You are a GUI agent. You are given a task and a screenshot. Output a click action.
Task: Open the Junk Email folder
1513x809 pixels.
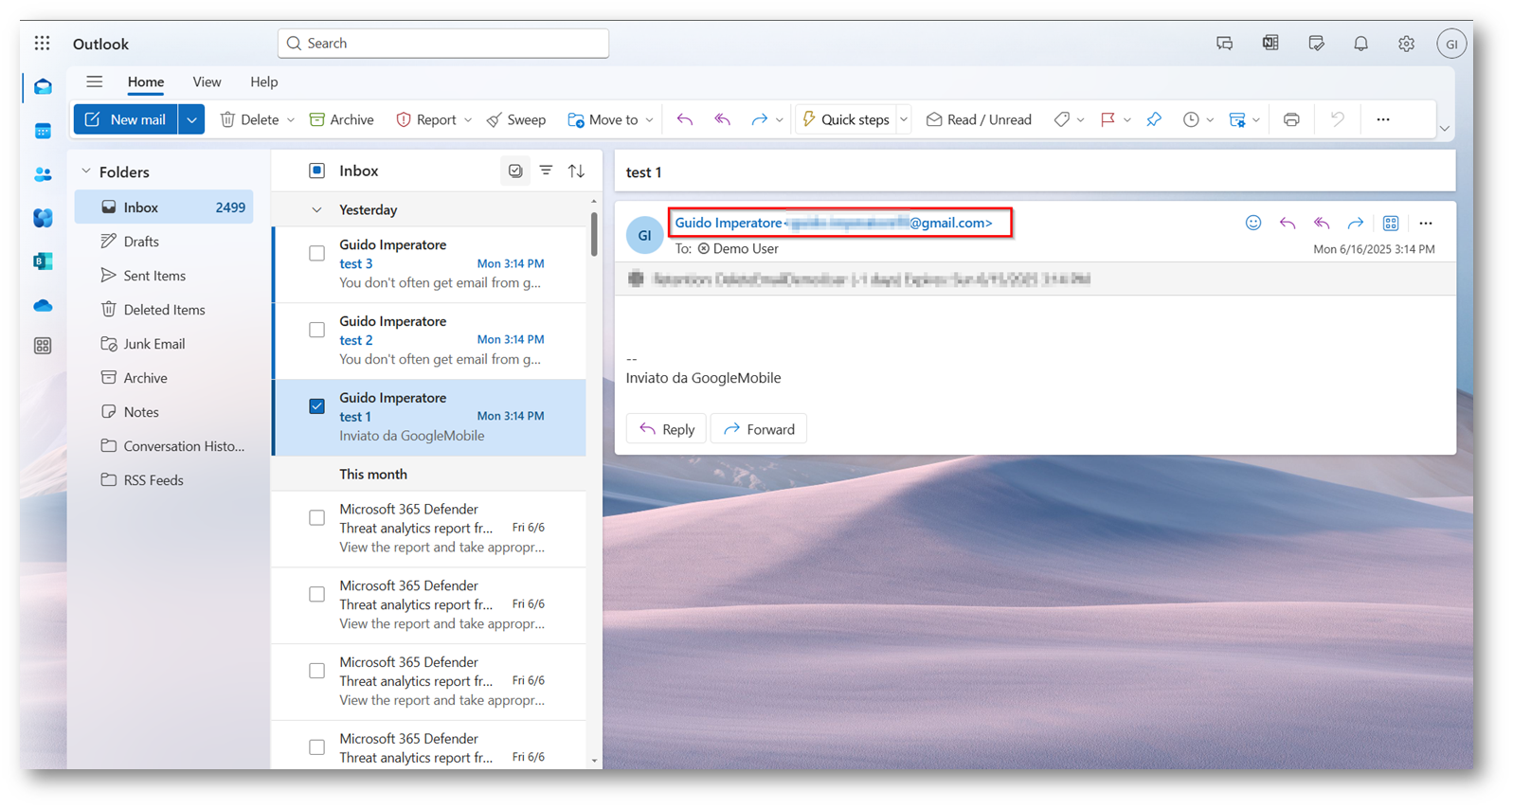click(164, 344)
